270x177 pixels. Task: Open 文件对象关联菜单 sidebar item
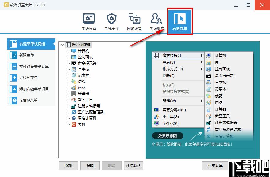click(31, 67)
